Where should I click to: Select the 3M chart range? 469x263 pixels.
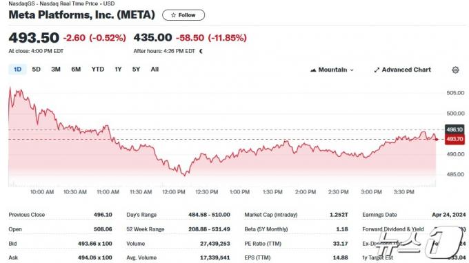pos(56,70)
